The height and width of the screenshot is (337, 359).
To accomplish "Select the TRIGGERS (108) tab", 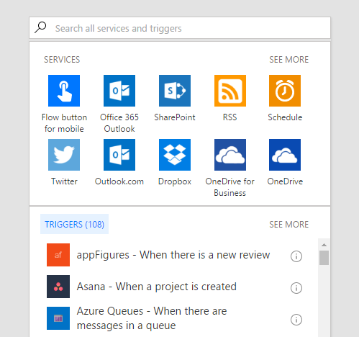I will click(74, 224).
